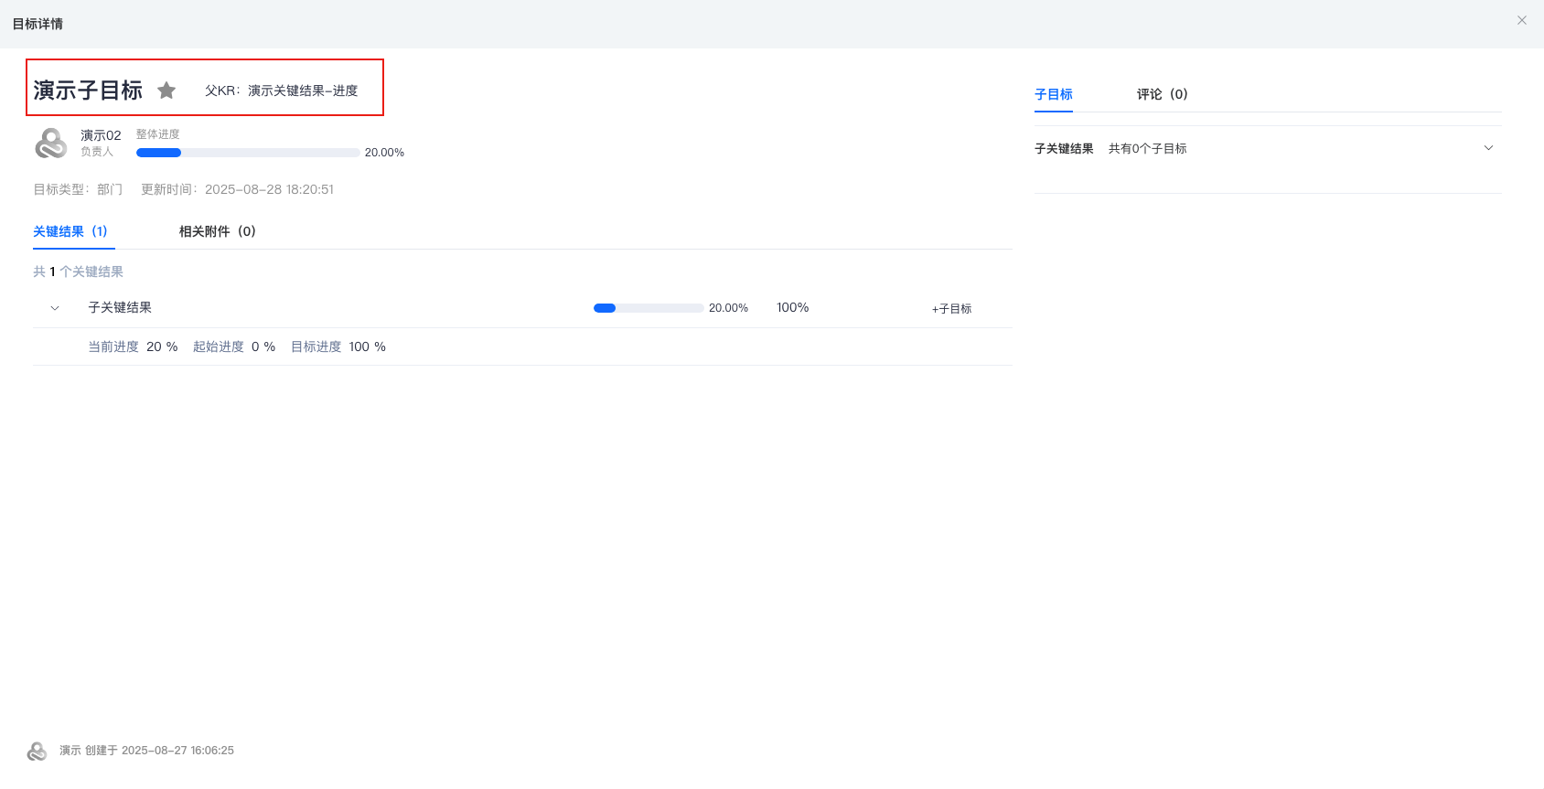Switch to the 关键结果 (1) tab

(70, 231)
